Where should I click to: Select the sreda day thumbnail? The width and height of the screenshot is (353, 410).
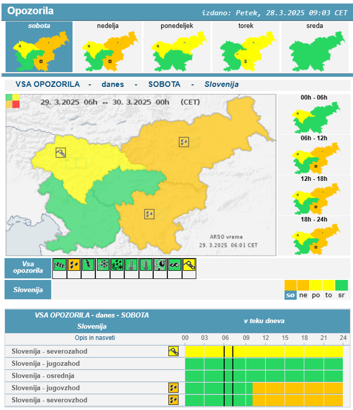[x=315, y=47]
